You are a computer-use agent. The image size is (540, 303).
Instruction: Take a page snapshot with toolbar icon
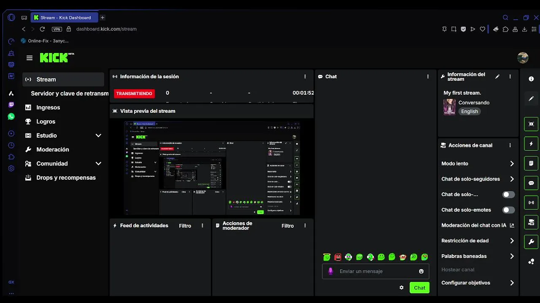point(454,29)
